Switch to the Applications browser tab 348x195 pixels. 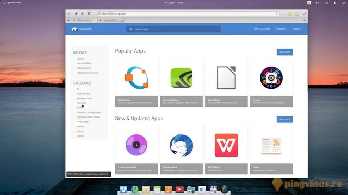(x=111, y=21)
